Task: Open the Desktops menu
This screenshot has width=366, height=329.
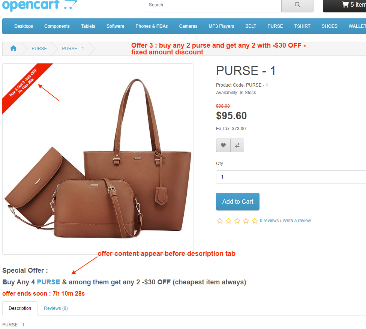Action: [24, 26]
